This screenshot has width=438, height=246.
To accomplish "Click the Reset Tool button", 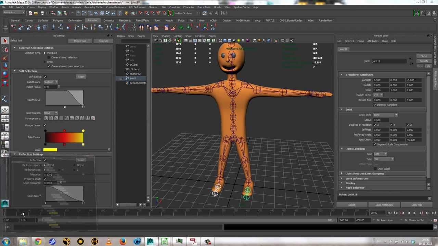I will click(80, 41).
